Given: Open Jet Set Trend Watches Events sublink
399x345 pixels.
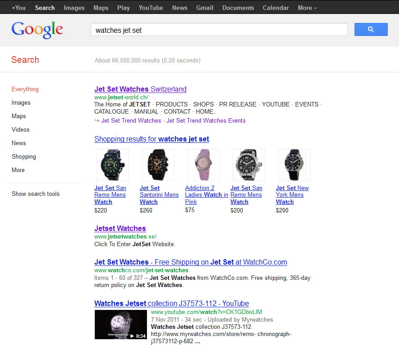Looking at the screenshot, I should coord(206,120).
